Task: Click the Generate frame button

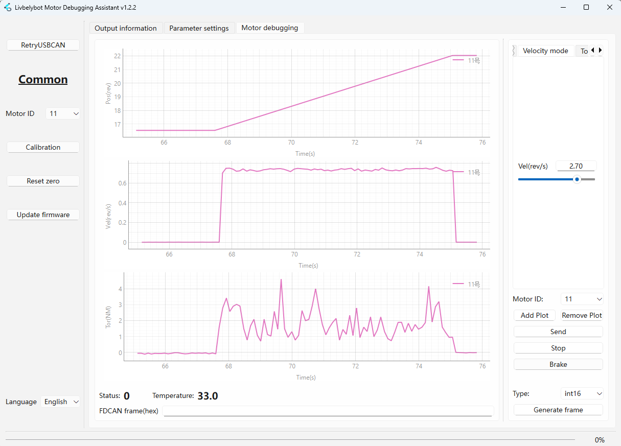Action: pos(558,410)
